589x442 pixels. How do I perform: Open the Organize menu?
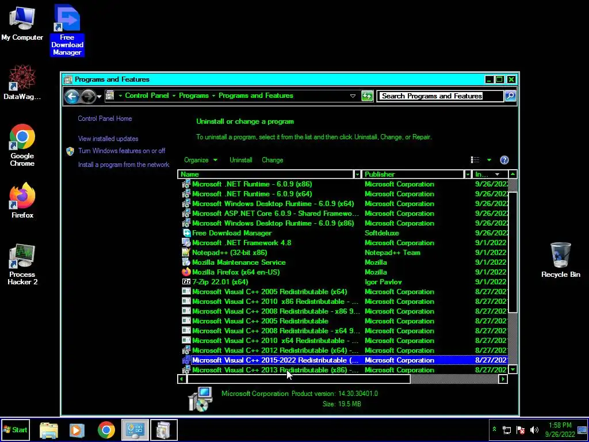click(x=201, y=160)
